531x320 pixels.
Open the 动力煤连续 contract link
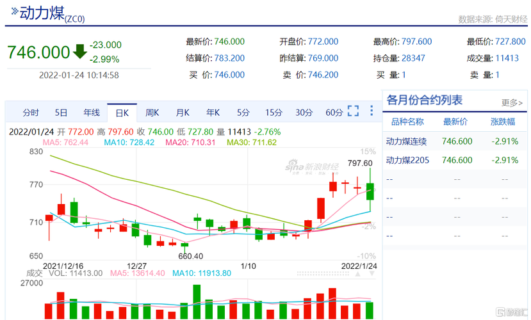(406, 141)
